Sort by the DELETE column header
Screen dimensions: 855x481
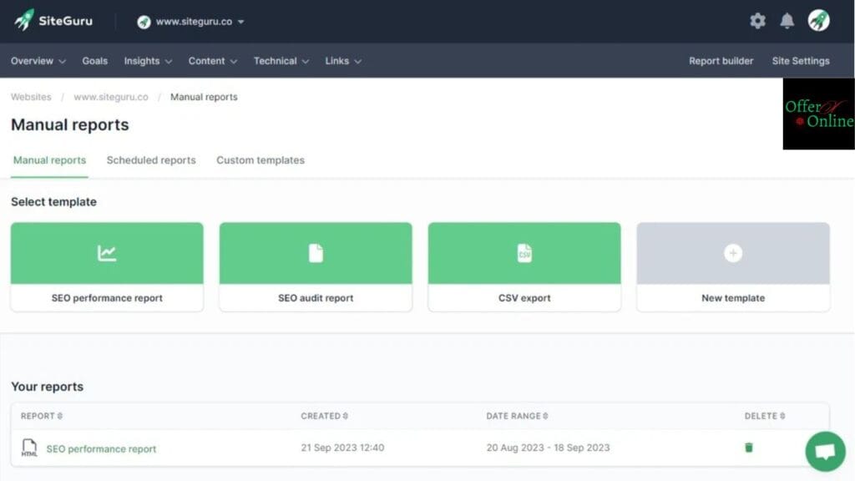(765, 416)
